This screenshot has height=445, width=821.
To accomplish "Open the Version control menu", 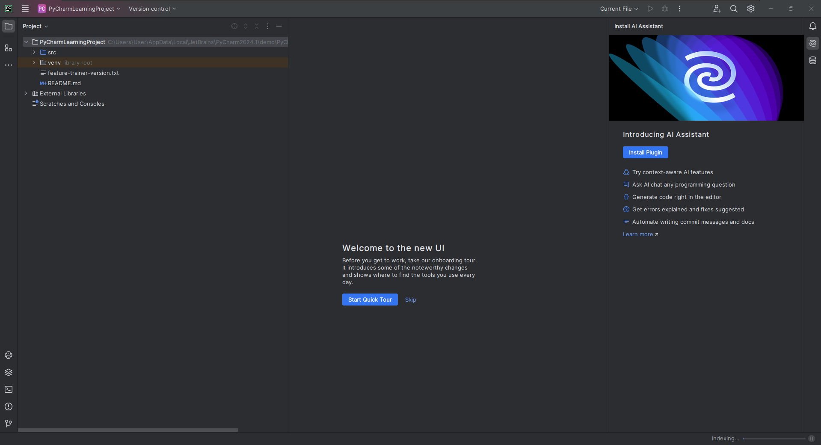I will 152,9.
